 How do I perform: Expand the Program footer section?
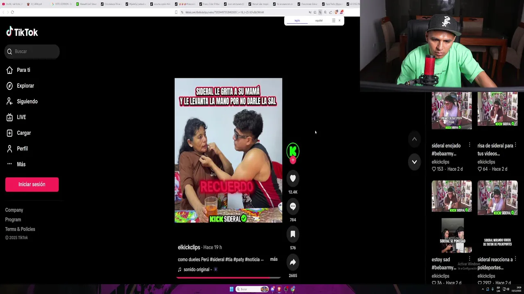click(x=13, y=220)
